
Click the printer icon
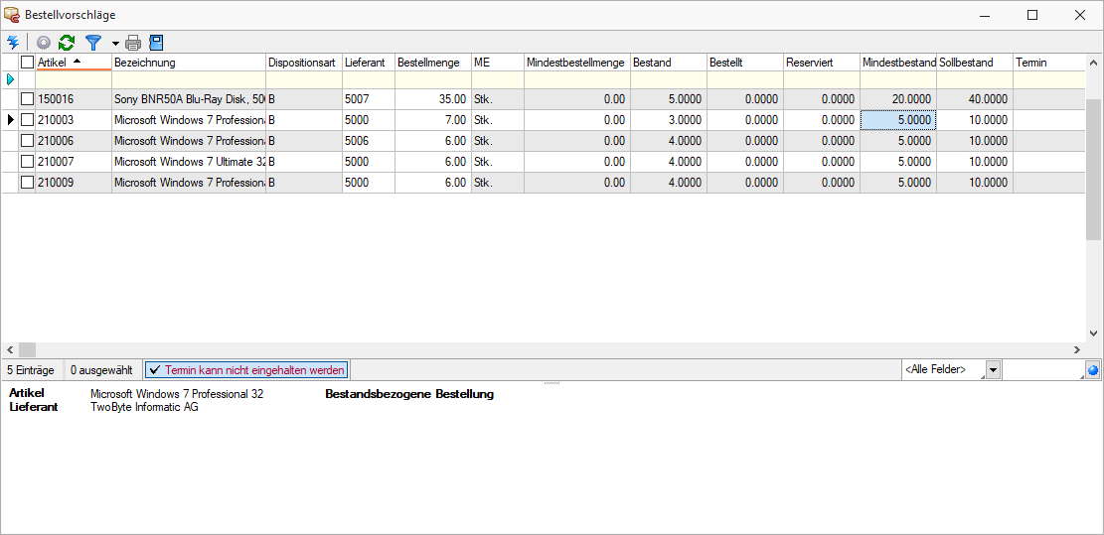(x=134, y=42)
